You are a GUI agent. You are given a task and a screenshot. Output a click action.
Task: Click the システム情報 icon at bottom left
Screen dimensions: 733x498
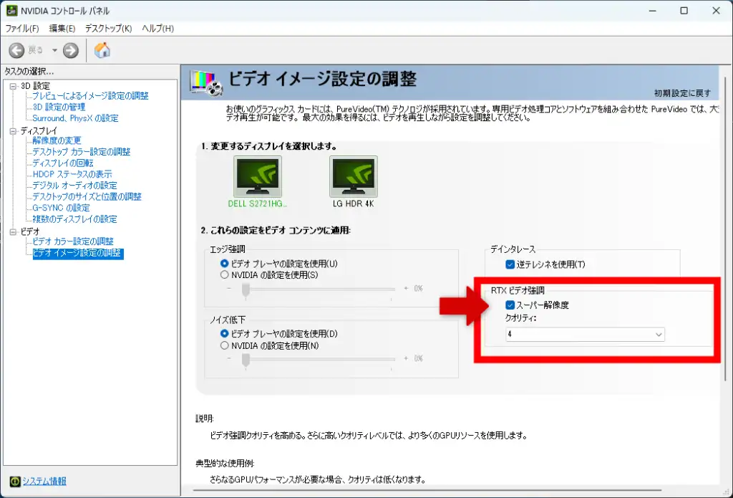click(15, 482)
